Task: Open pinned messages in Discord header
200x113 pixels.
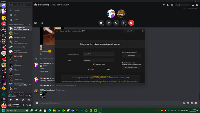Action: tap(164, 5)
